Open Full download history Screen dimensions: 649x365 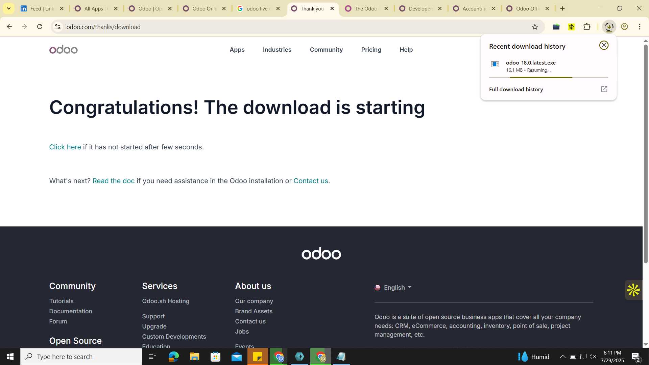tap(516, 89)
